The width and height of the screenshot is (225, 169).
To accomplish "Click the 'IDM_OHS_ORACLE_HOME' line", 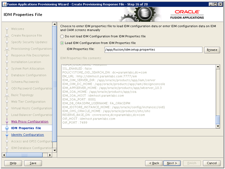I will point(106,111).
